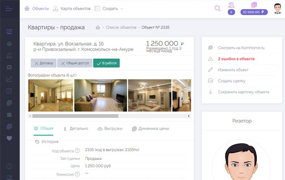Screen dimensions: 285x180
Task: Click the object code text 2335 (код в выгрузках: 2335hc)
Action: (x=112, y=150)
